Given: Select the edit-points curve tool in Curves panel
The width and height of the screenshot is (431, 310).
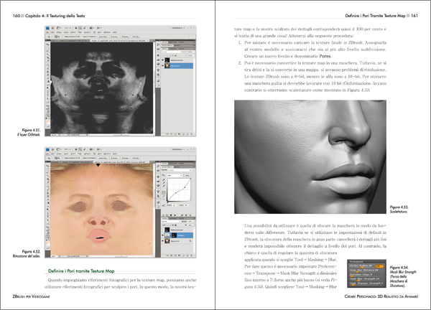Looking at the screenshot, I should point(163,192).
